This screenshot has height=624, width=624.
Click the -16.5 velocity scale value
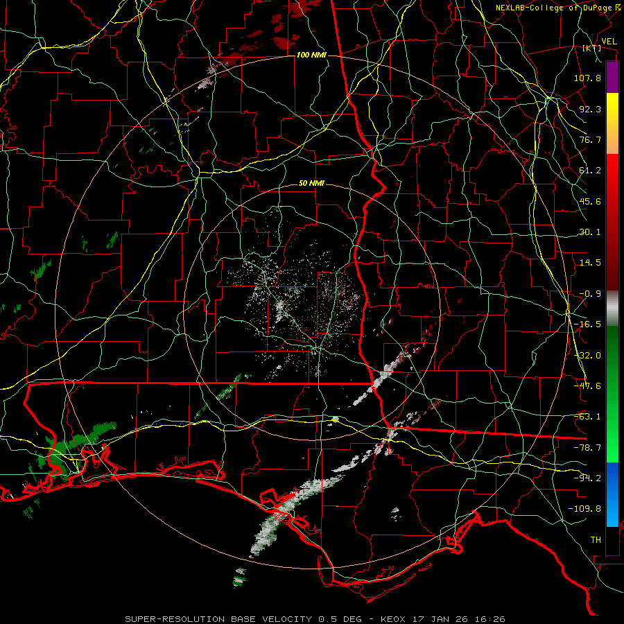(587, 324)
